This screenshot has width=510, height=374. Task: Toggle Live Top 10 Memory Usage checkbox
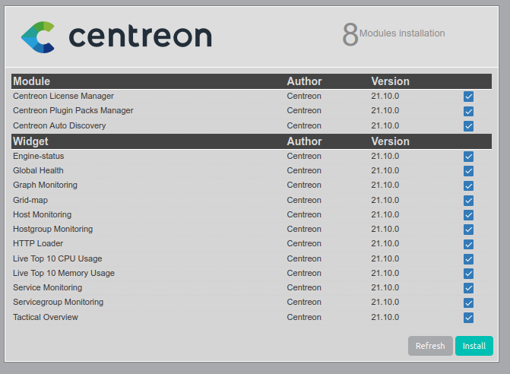468,274
